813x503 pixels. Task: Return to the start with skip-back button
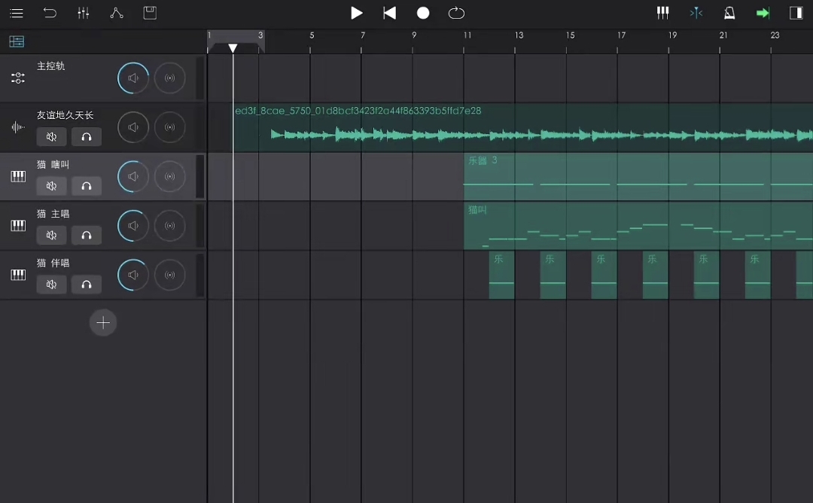pyautogui.click(x=389, y=13)
